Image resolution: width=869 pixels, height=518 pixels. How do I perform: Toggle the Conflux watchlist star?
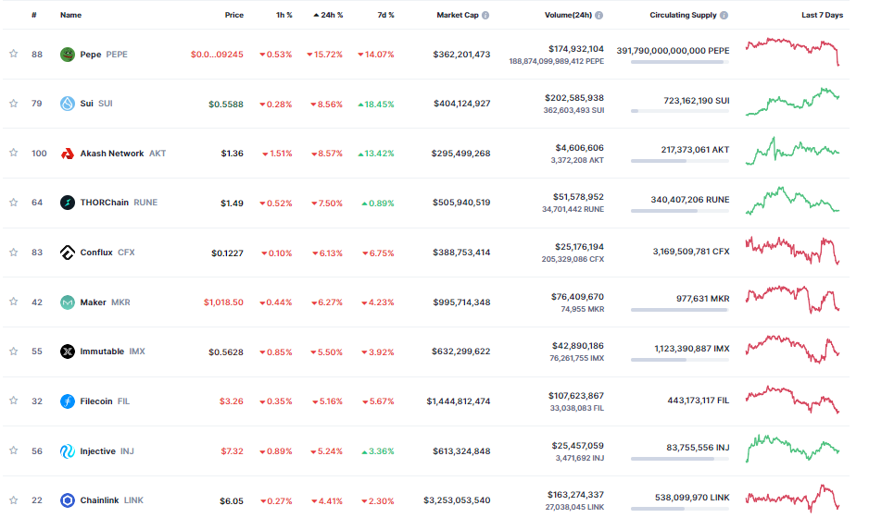tap(13, 253)
